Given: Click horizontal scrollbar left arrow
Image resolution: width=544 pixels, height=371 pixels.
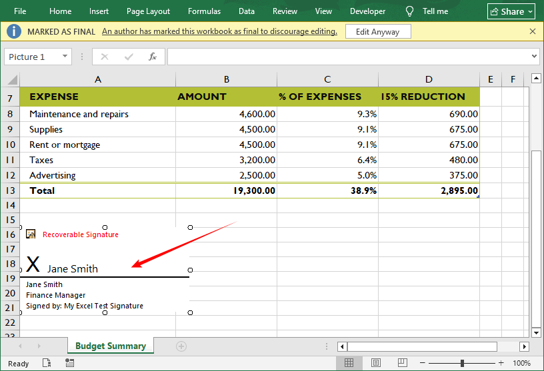Looking at the screenshot, I should pos(343,346).
